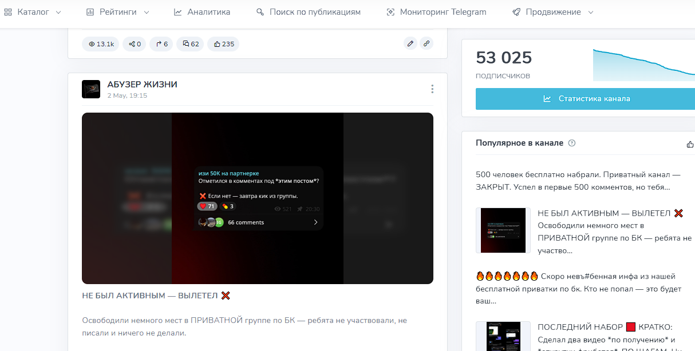Screen dimensions: 695x351
Task: Open the АБУЗЕР ЖИЗНИ channel title link
Action: (142, 85)
